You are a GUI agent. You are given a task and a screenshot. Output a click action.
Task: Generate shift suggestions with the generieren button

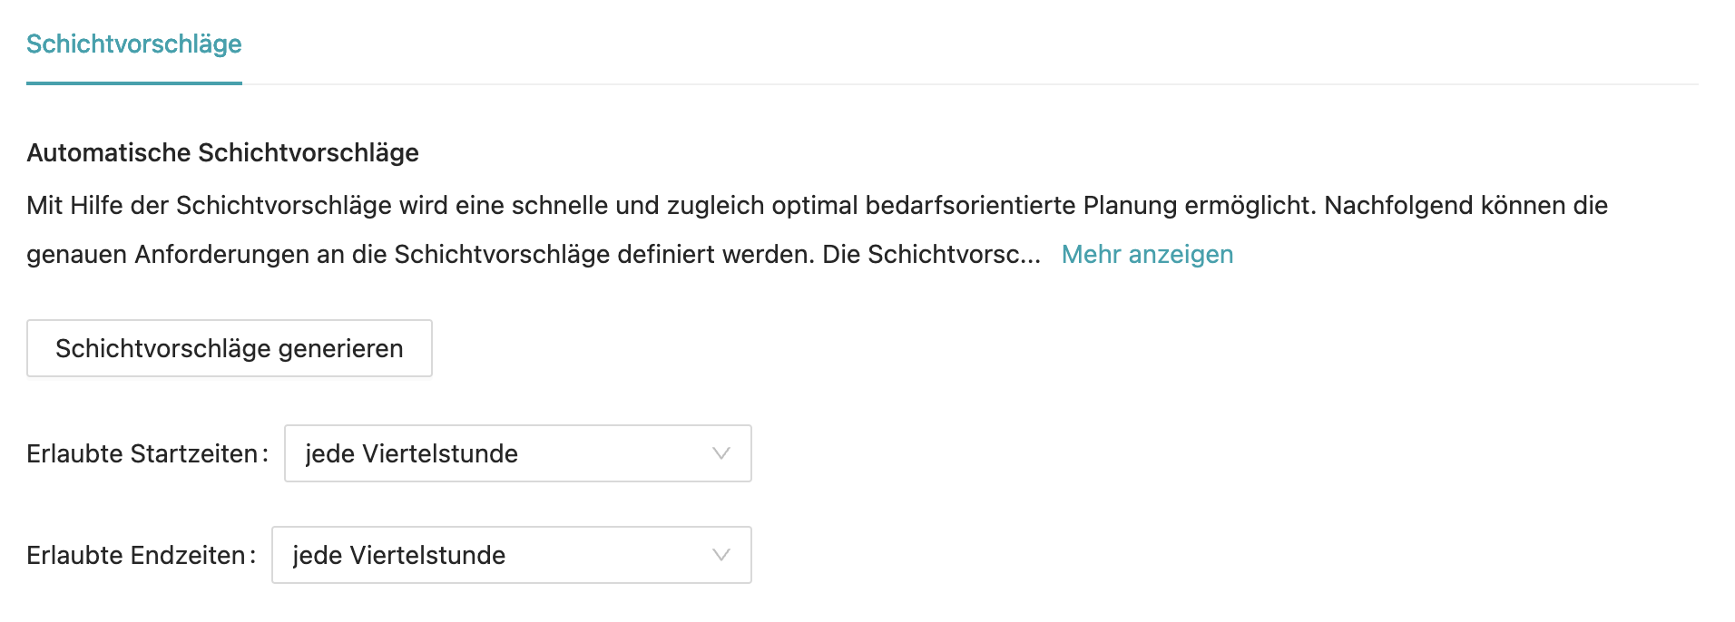(x=229, y=348)
